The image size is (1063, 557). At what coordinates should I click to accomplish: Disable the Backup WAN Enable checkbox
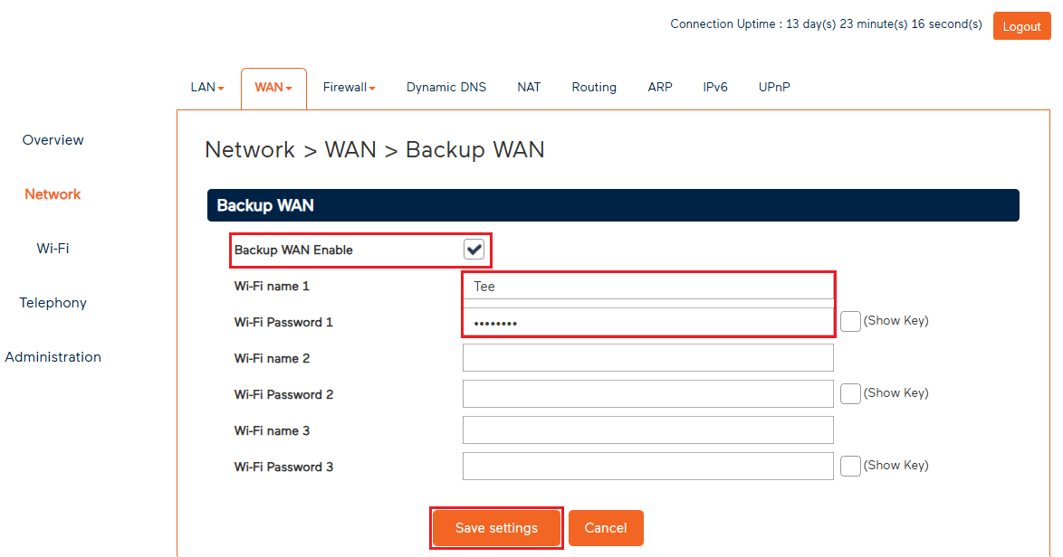[475, 250]
